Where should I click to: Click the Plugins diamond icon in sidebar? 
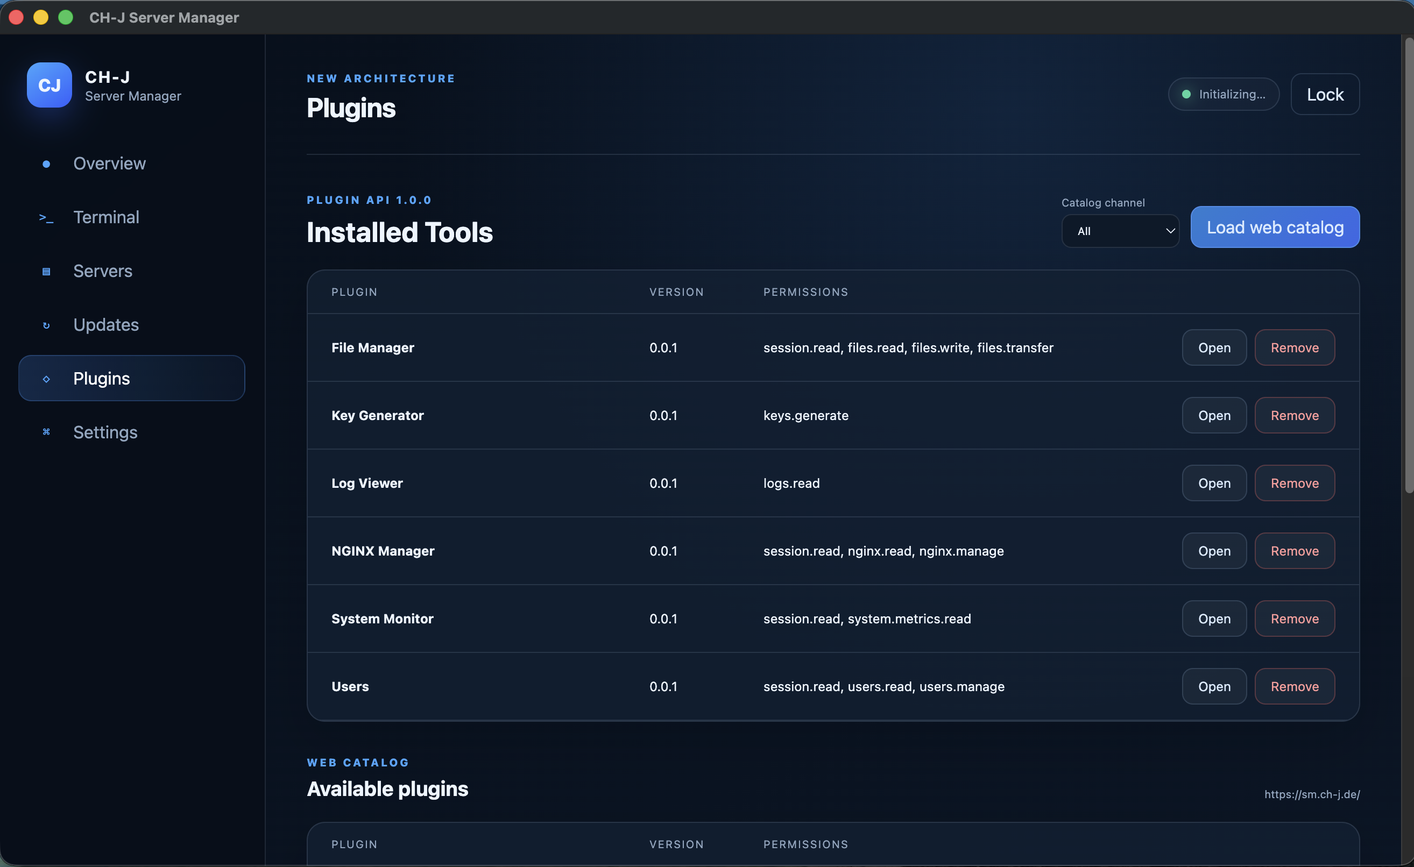pos(46,379)
